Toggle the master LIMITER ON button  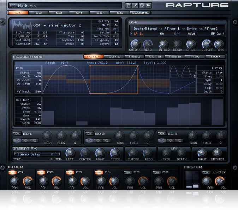pyautogui.click(x=207, y=172)
